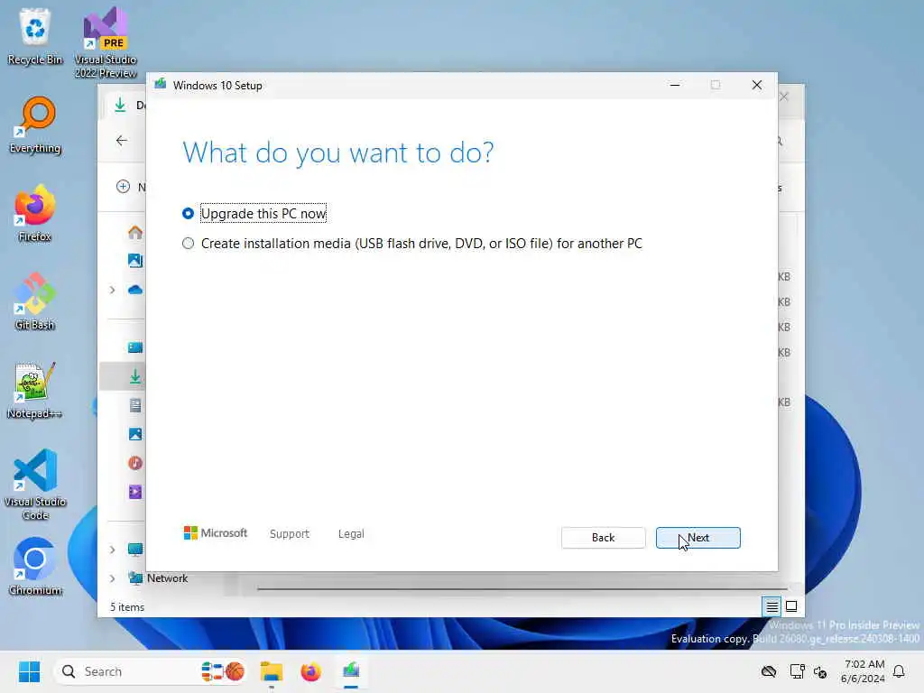Screen dimensions: 924x693
Task: Open Home in Explorer sidebar
Action: [135, 232]
